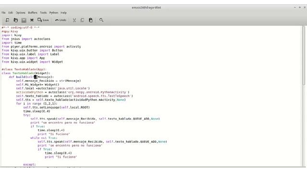Click 'def build(self,Mensaje):' line
Screen dimensions: 307x172
click(x=31, y=77)
